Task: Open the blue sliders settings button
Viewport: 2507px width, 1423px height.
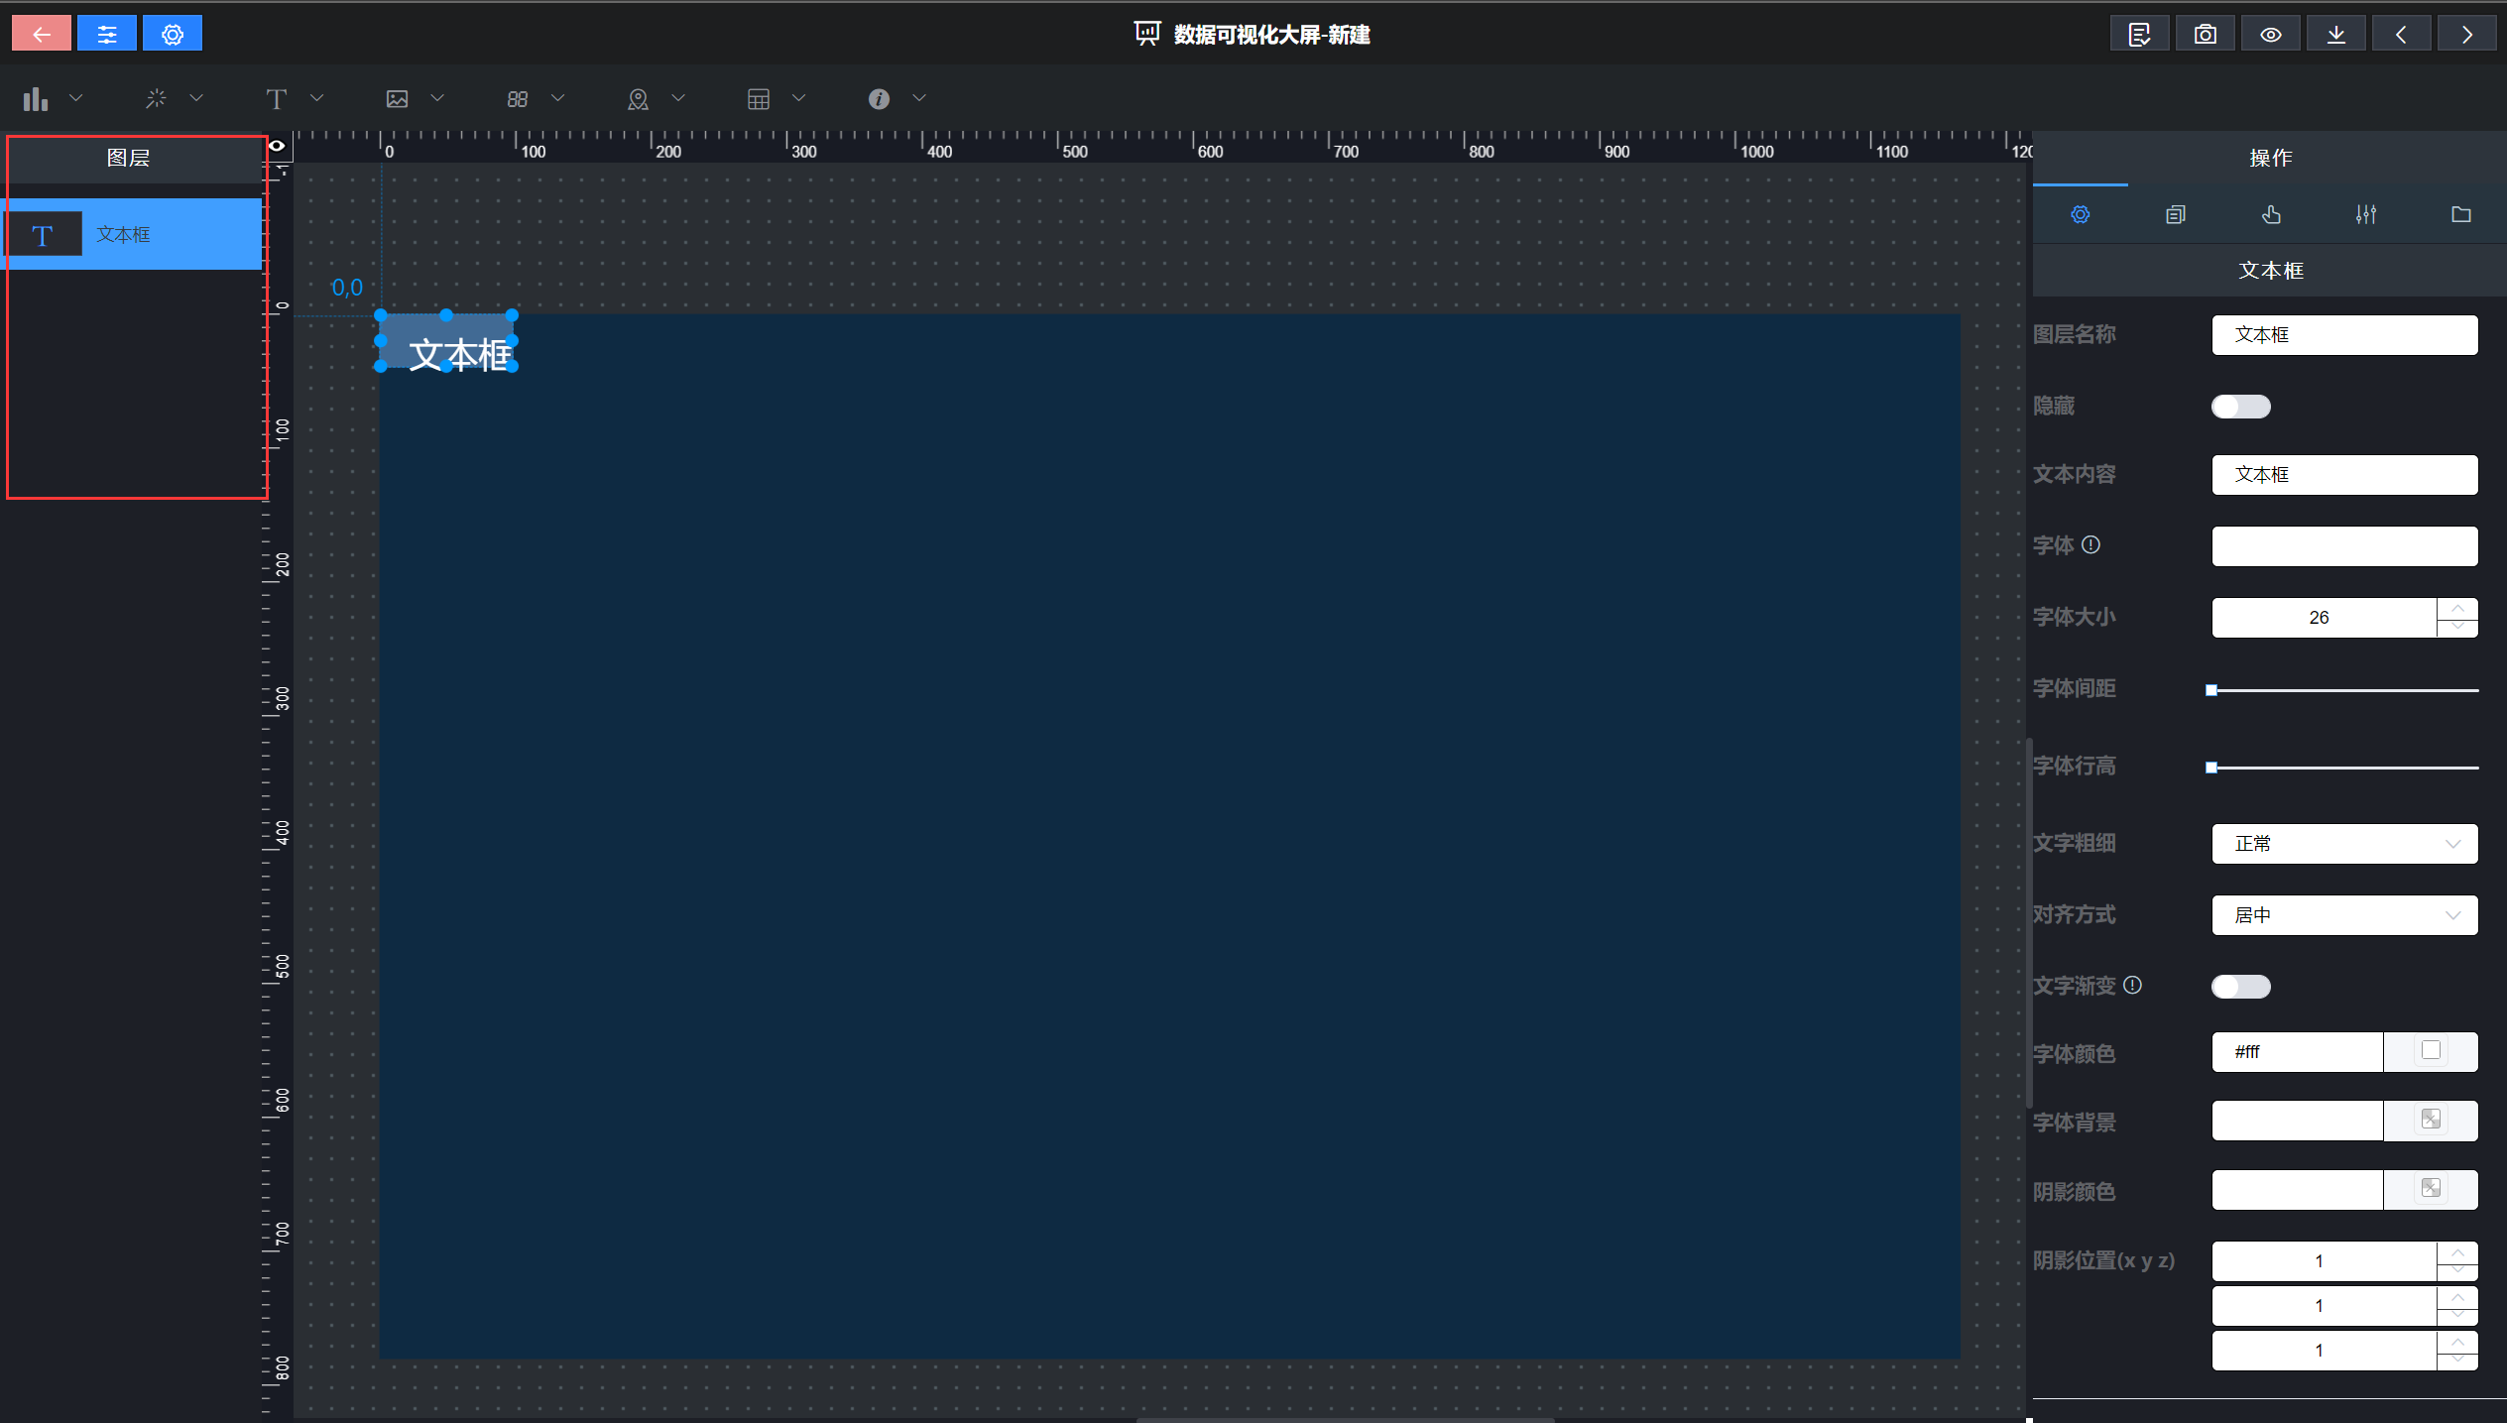Action: pyautogui.click(x=107, y=34)
